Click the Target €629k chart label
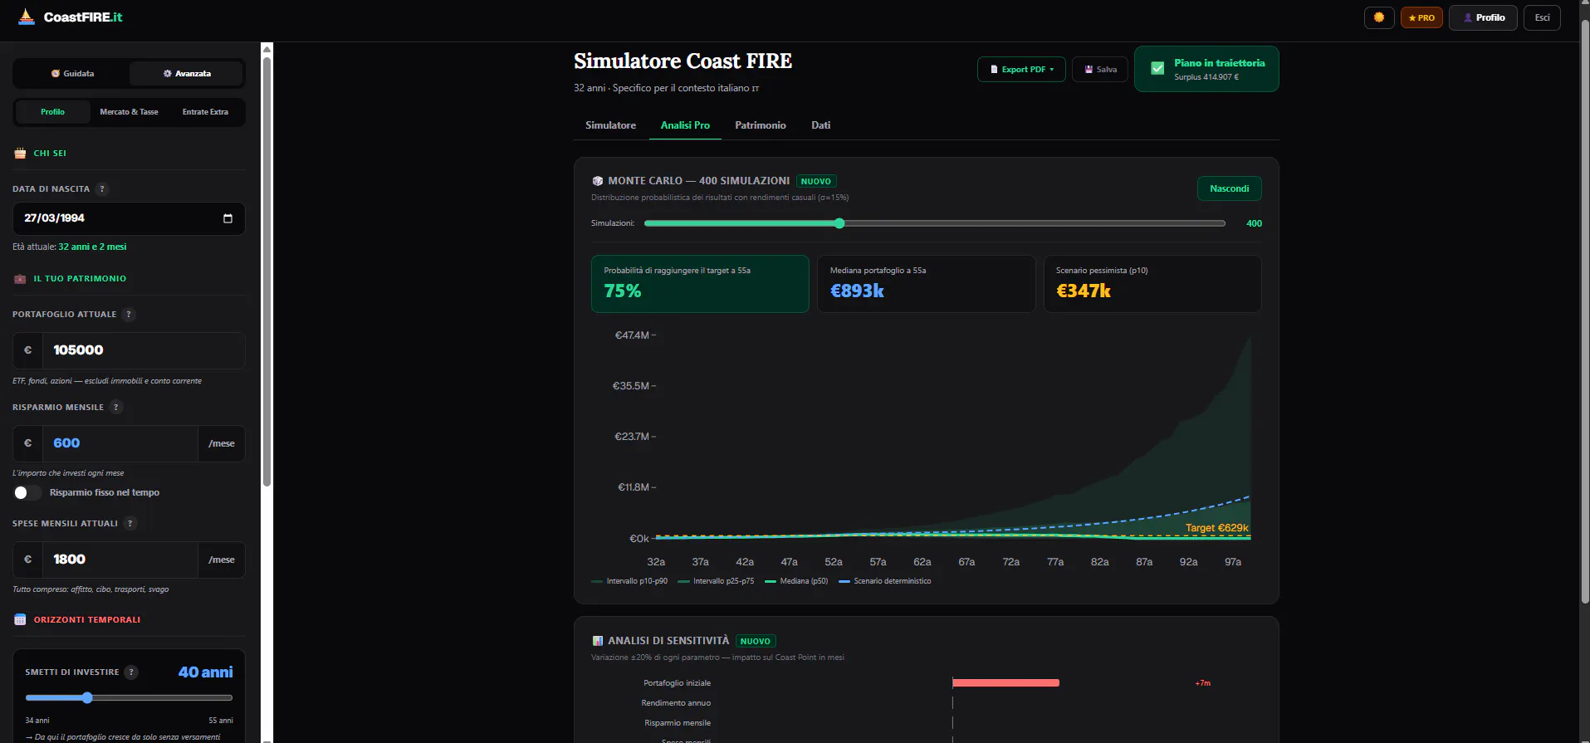The height and width of the screenshot is (743, 1590). (1216, 528)
